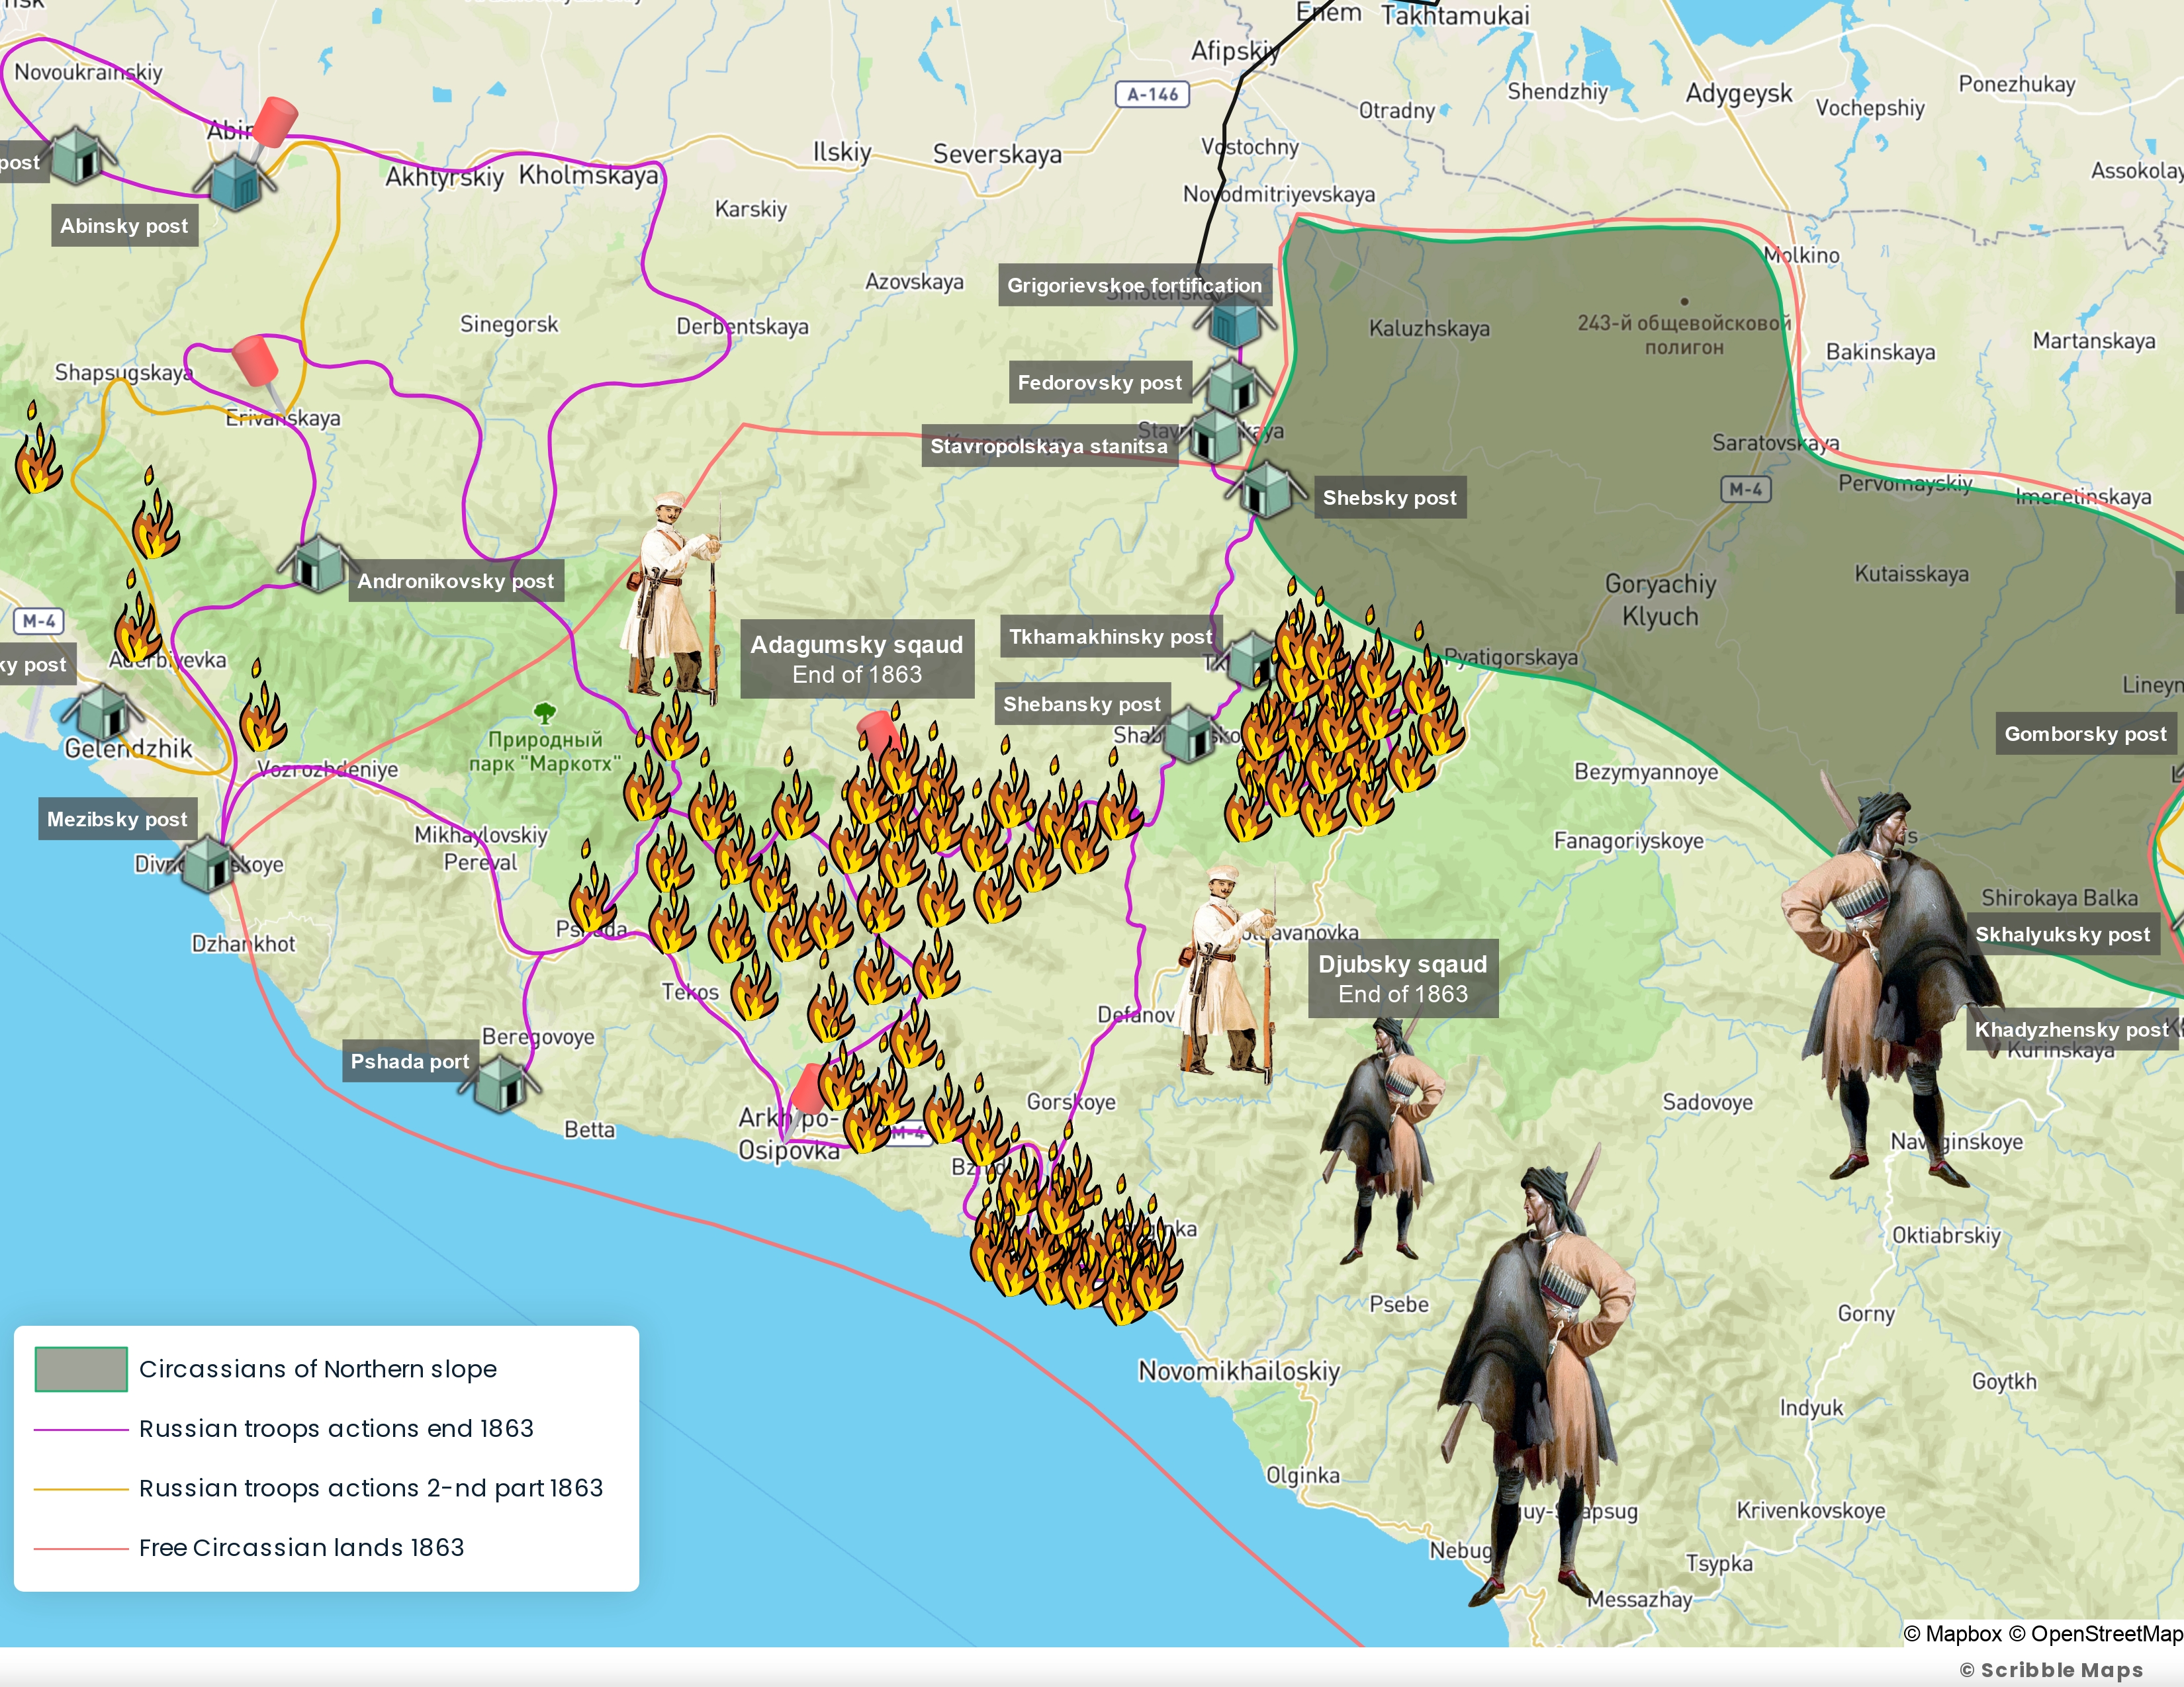Select the Andronikovsky post label

(455, 581)
